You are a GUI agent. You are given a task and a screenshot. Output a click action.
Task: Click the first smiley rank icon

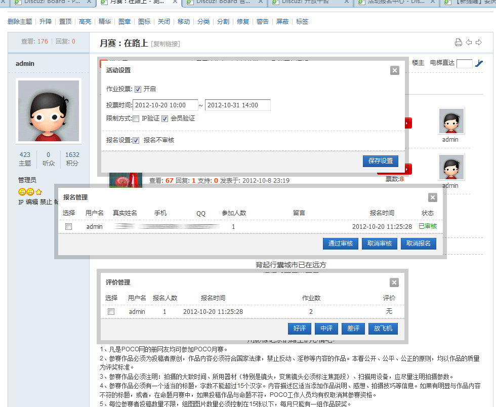(x=22, y=192)
